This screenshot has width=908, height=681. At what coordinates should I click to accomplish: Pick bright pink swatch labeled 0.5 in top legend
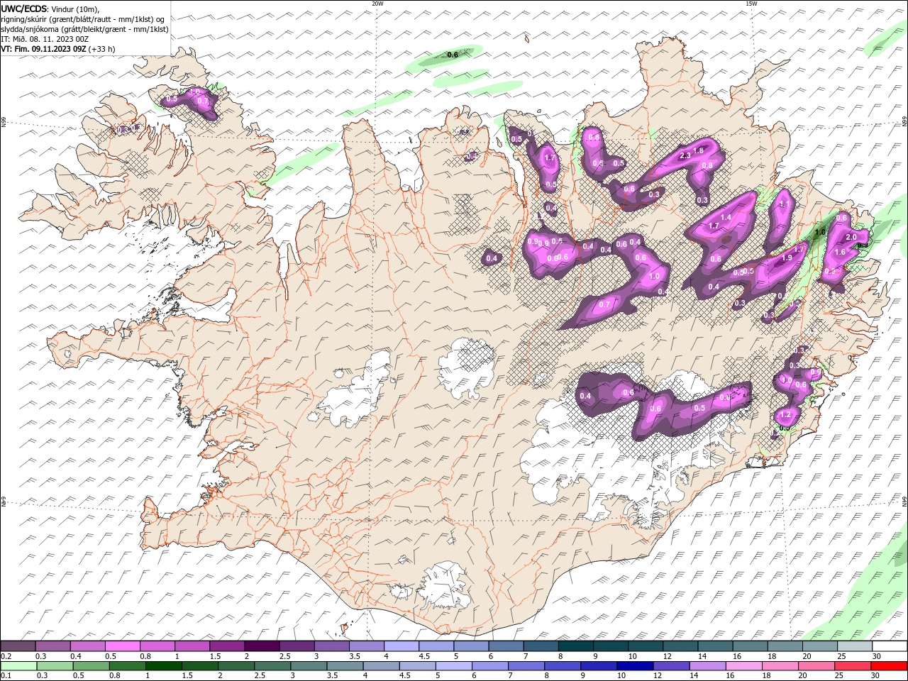point(121,646)
